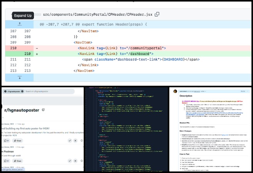The width and height of the screenshot is (253, 173).
Task: Click 'last month' timestamp in PR comment
Action: click(x=197, y=91)
